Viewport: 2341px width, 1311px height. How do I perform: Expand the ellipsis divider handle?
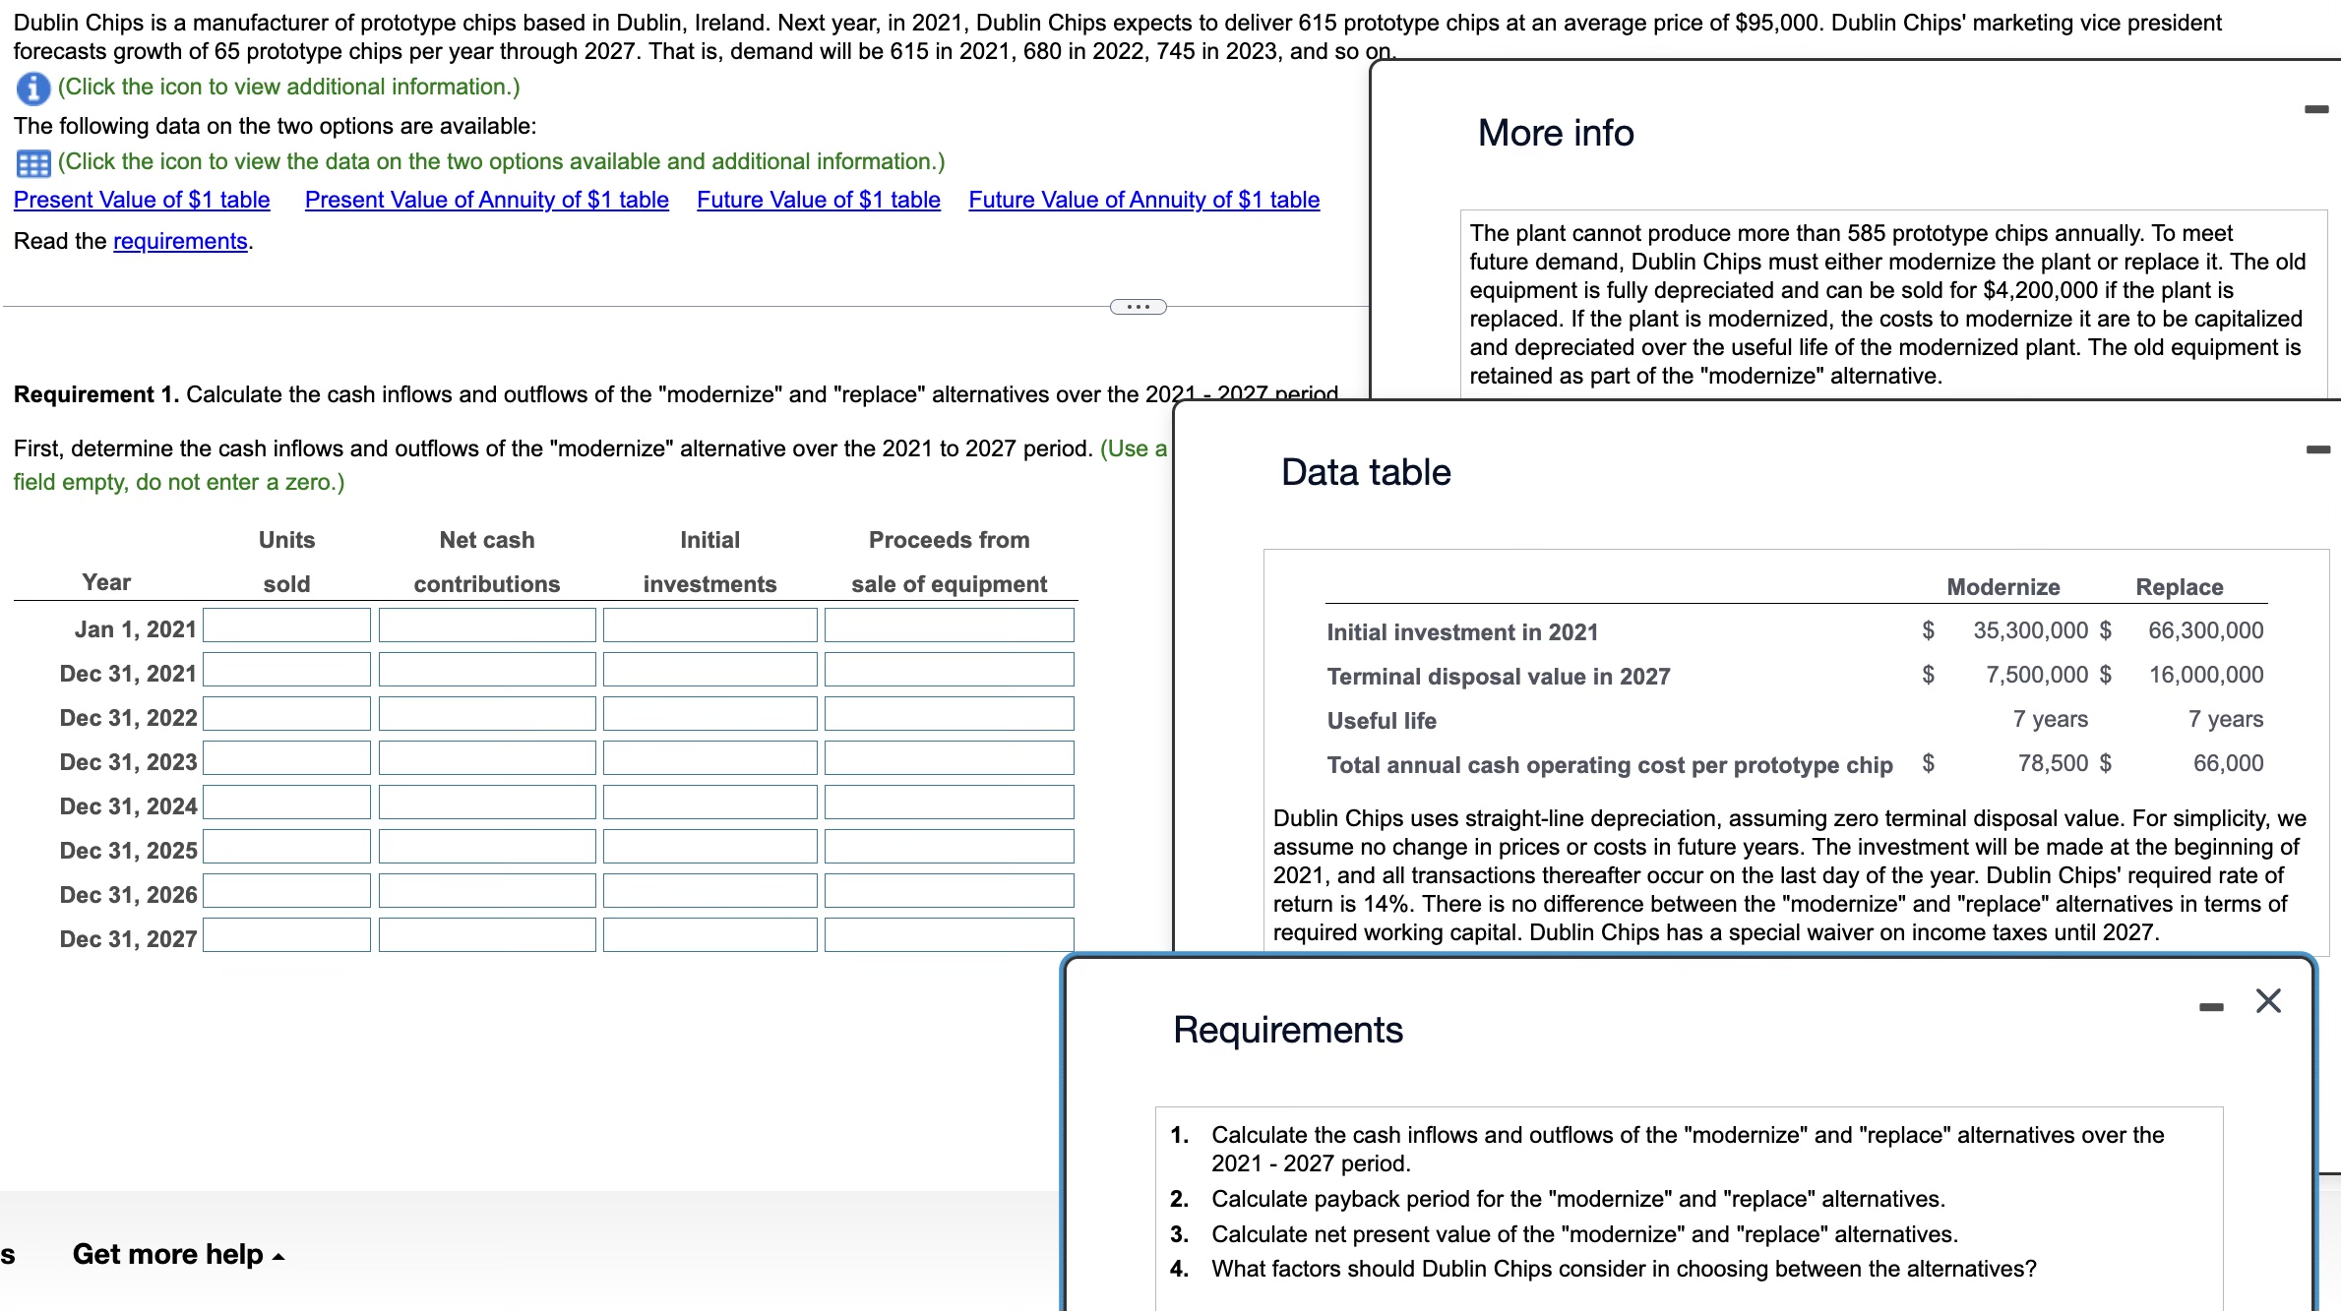click(1138, 307)
